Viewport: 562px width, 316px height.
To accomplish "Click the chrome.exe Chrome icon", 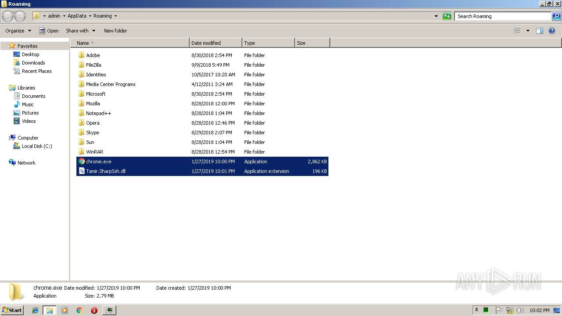I will [x=82, y=162].
